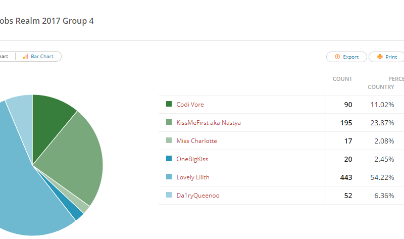Click the KissMeFirst legend color square

(x=169, y=122)
